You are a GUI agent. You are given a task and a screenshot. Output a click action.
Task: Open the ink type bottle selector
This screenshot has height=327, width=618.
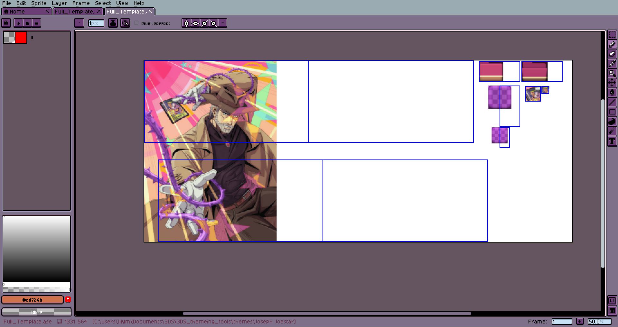click(x=113, y=23)
